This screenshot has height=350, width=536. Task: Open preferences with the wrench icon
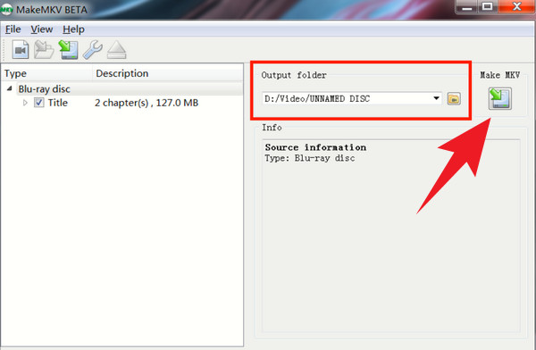tap(92, 50)
